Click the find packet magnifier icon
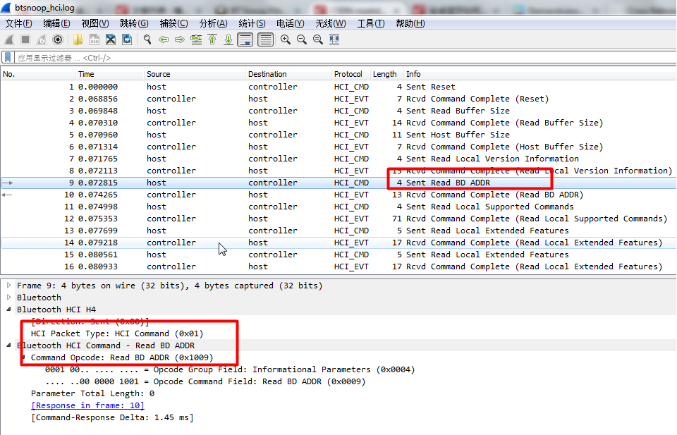This screenshot has height=435, width=677. 147,39
